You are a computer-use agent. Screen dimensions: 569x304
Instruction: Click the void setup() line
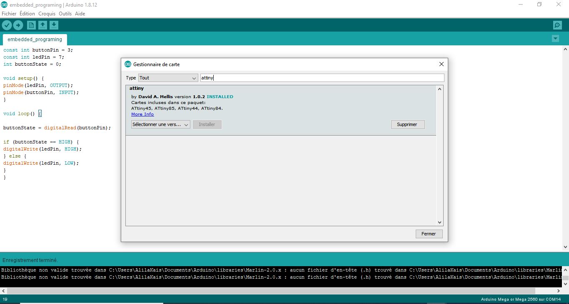(23, 78)
